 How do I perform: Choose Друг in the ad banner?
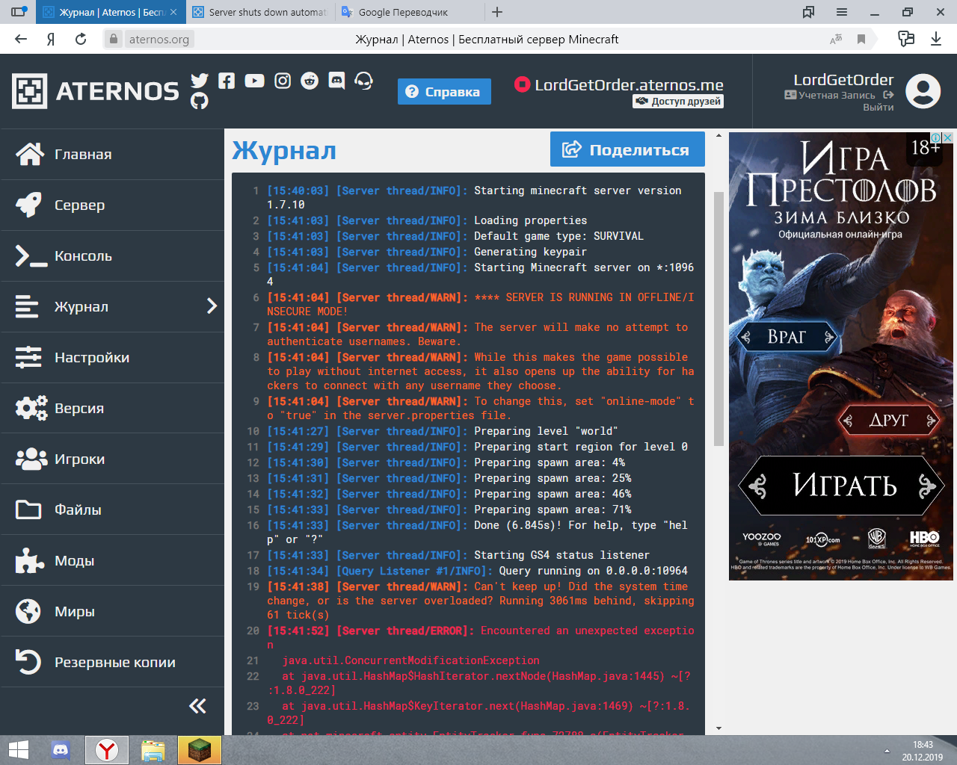tap(889, 420)
